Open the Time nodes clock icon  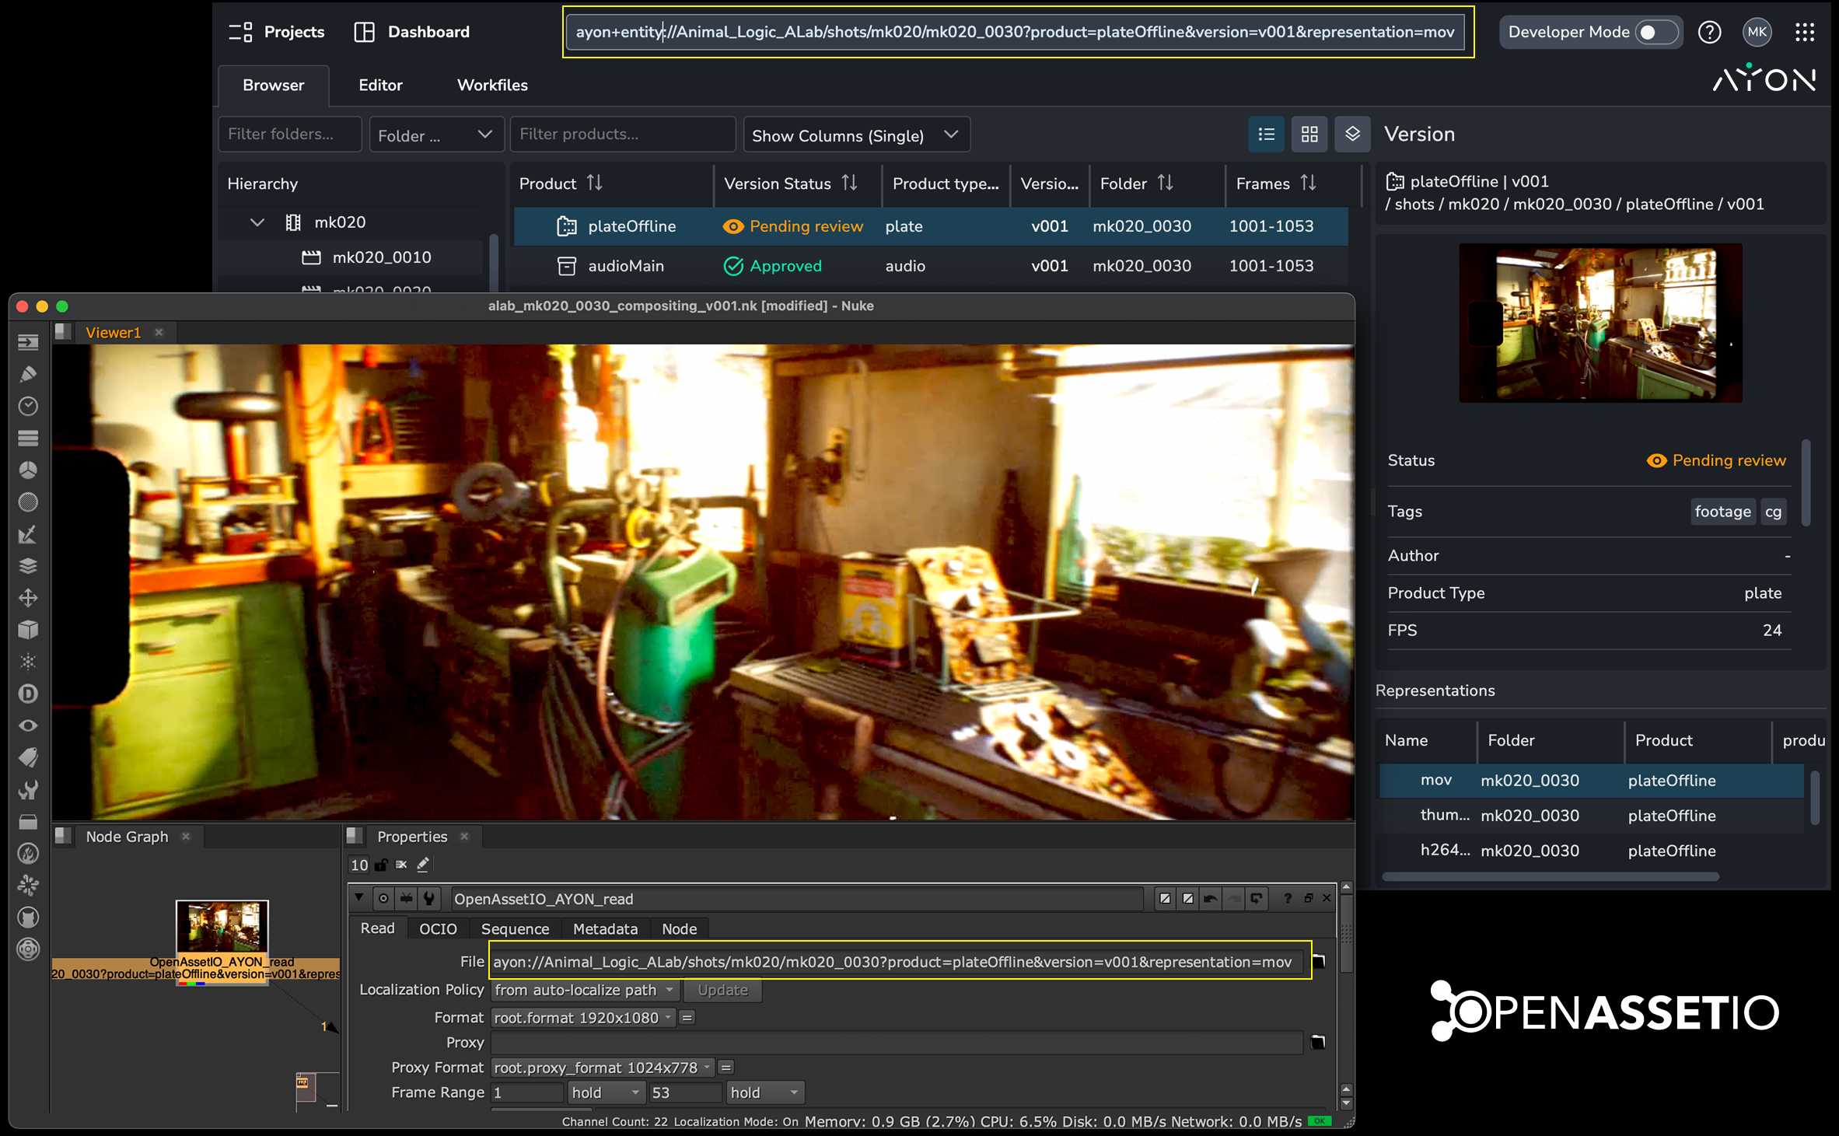(x=28, y=406)
